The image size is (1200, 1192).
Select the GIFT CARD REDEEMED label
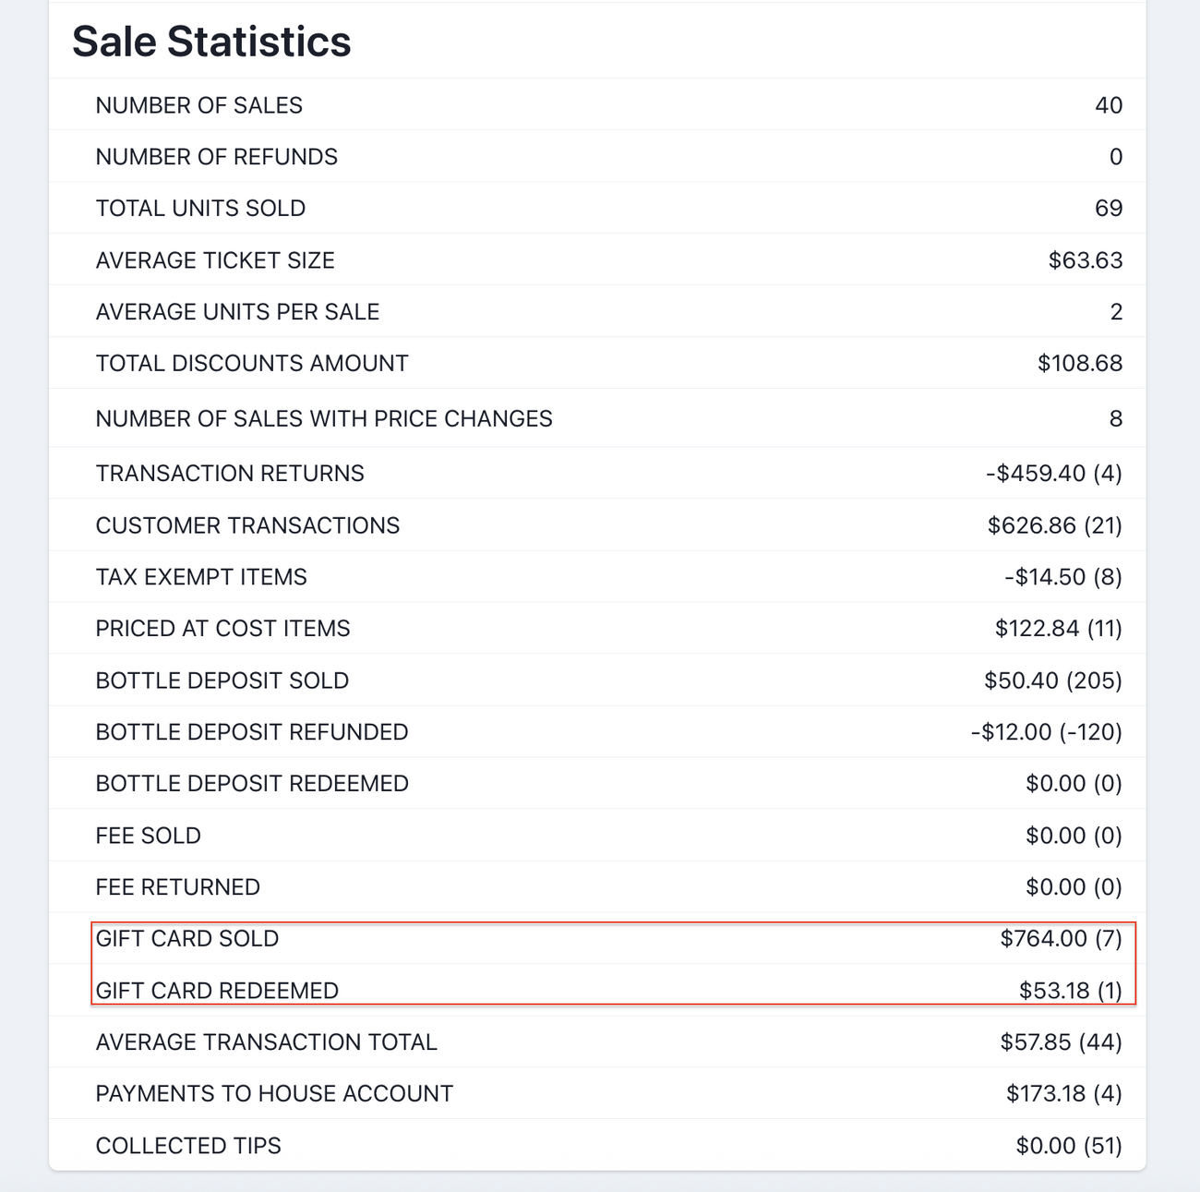click(217, 991)
